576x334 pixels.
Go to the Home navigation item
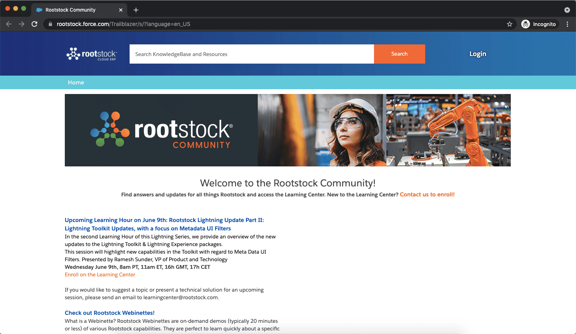click(x=76, y=82)
